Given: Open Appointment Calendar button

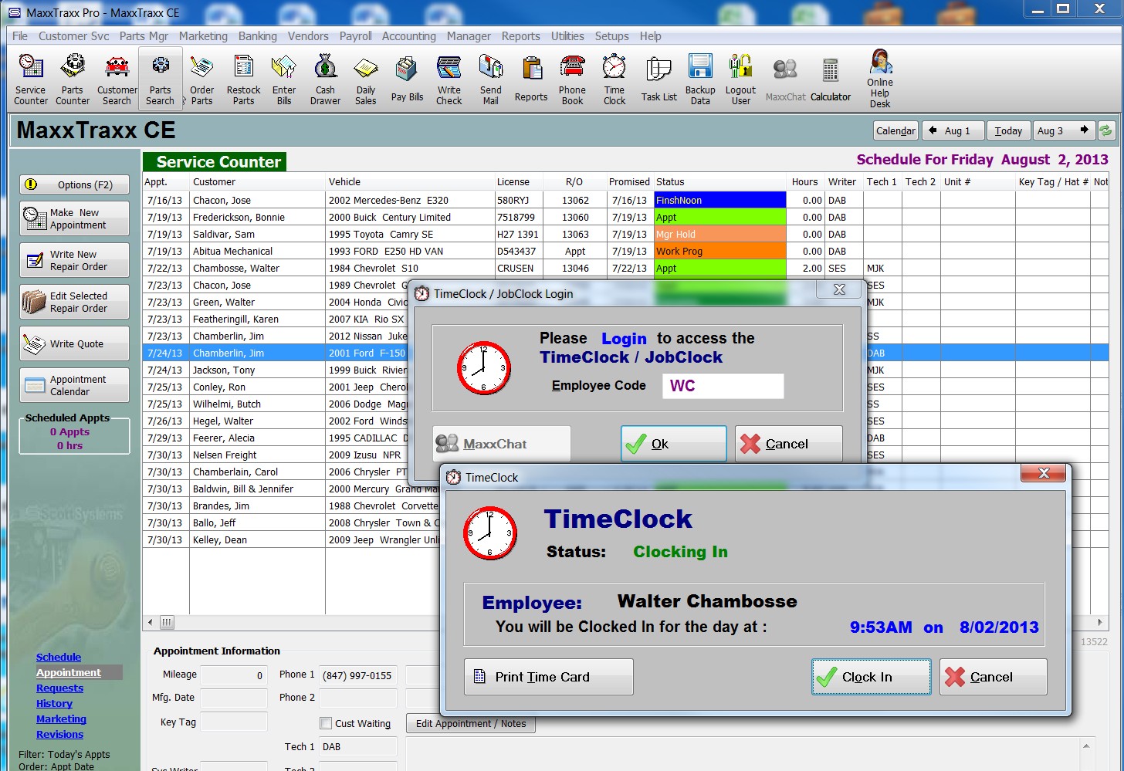Looking at the screenshot, I should click(74, 385).
